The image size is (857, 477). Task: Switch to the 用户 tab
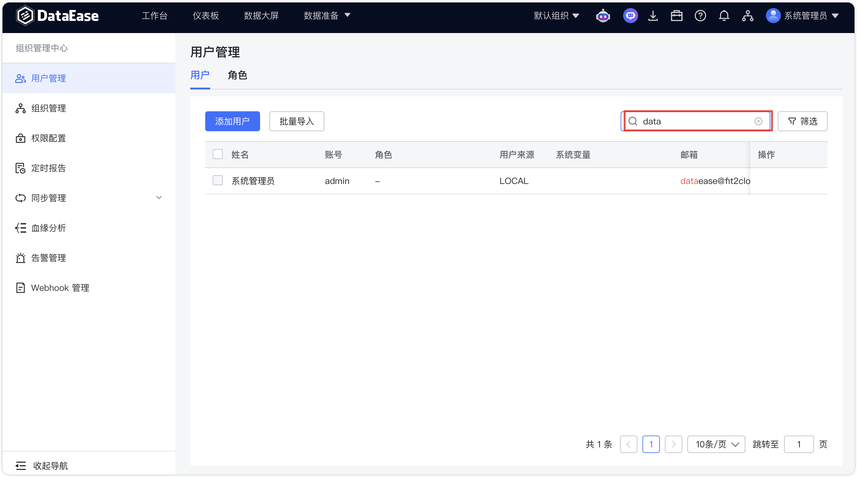200,75
